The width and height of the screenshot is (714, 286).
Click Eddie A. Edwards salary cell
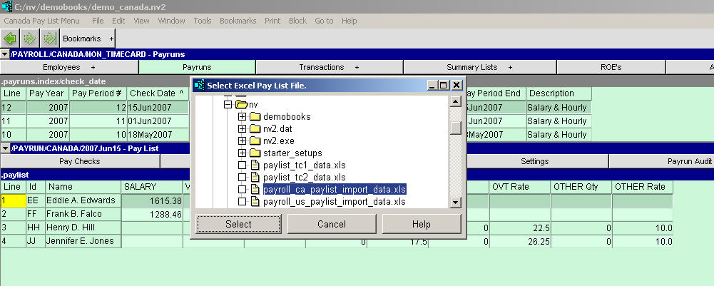click(x=152, y=202)
